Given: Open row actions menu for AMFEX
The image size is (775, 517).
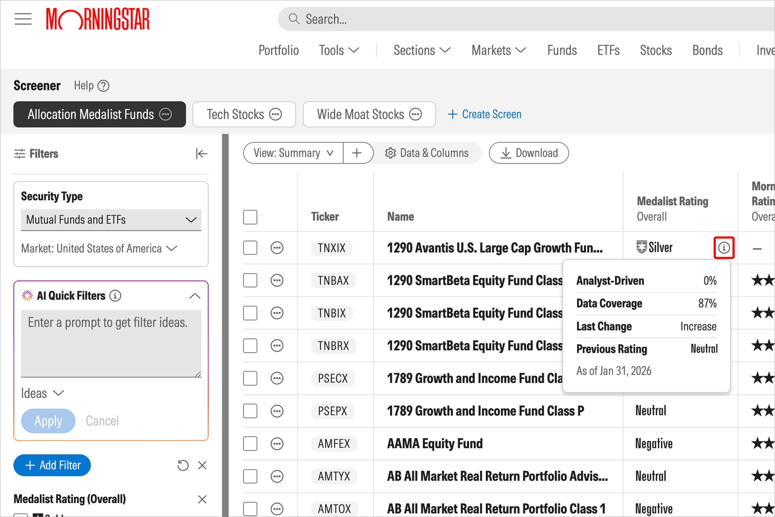Looking at the screenshot, I should click(277, 444).
